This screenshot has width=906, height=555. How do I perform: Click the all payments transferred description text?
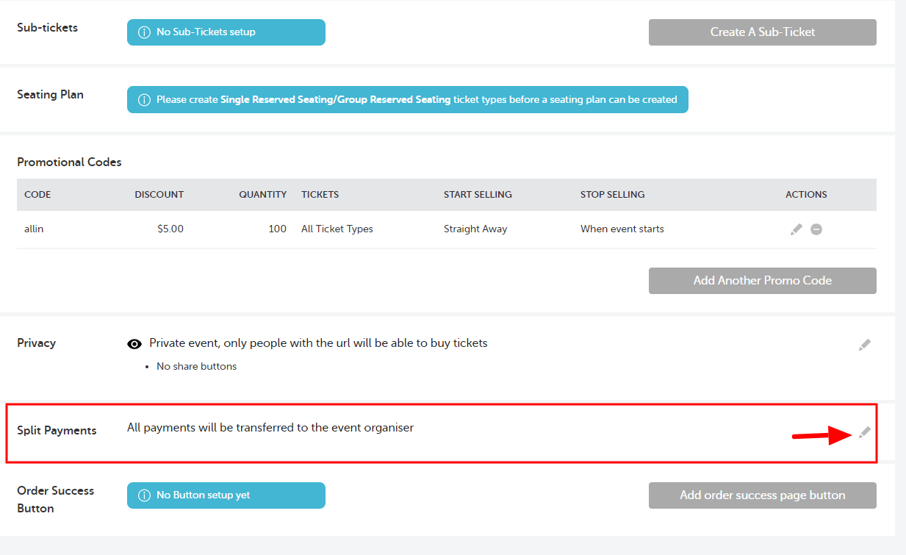coord(270,427)
